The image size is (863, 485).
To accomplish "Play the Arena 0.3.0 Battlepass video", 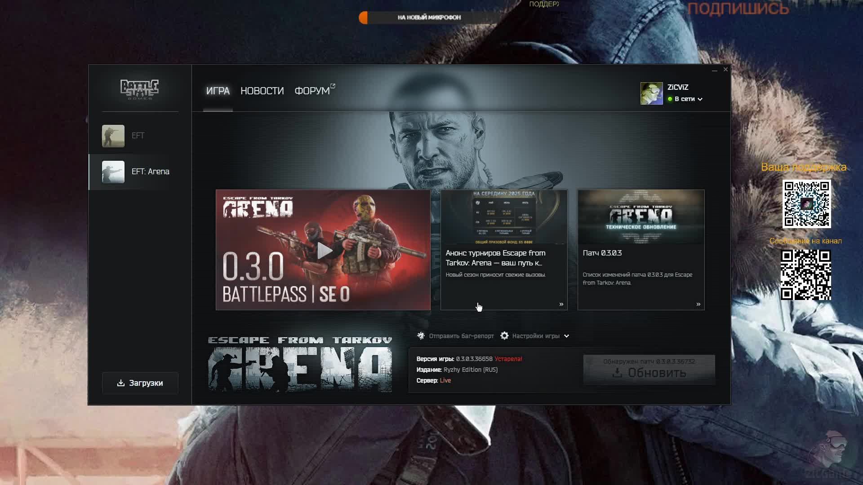I will [x=324, y=251].
